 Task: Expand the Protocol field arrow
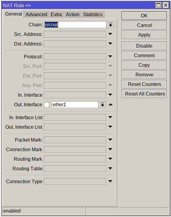coord(110,57)
